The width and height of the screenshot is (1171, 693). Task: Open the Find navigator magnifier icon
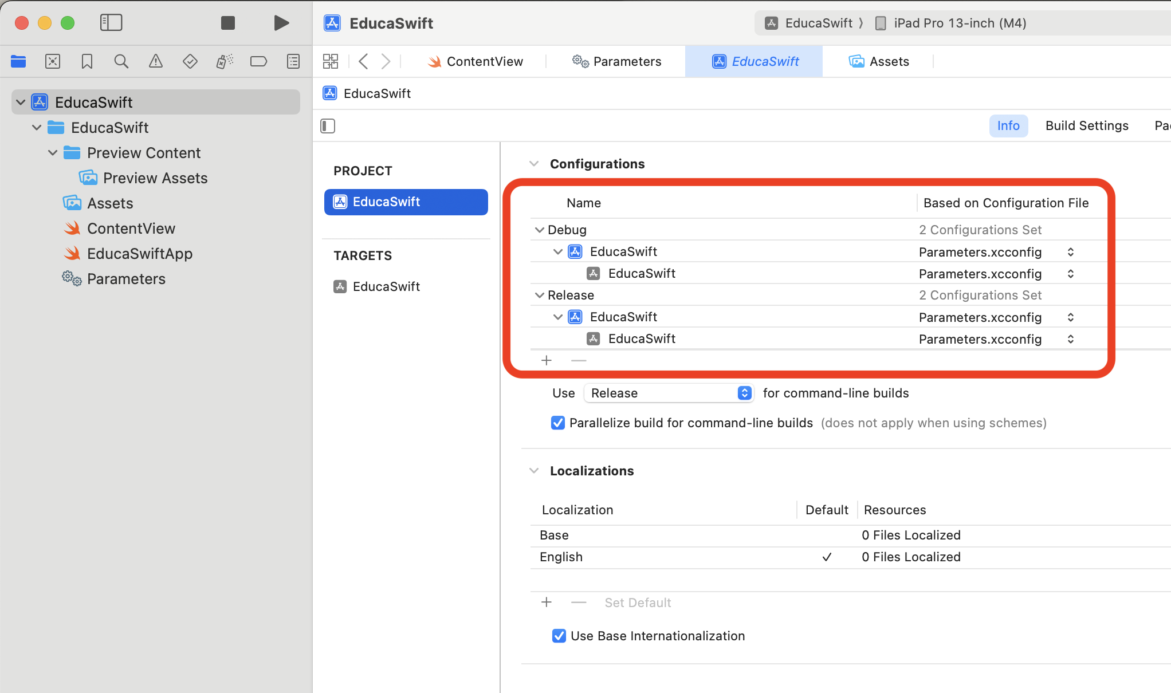pos(121,61)
